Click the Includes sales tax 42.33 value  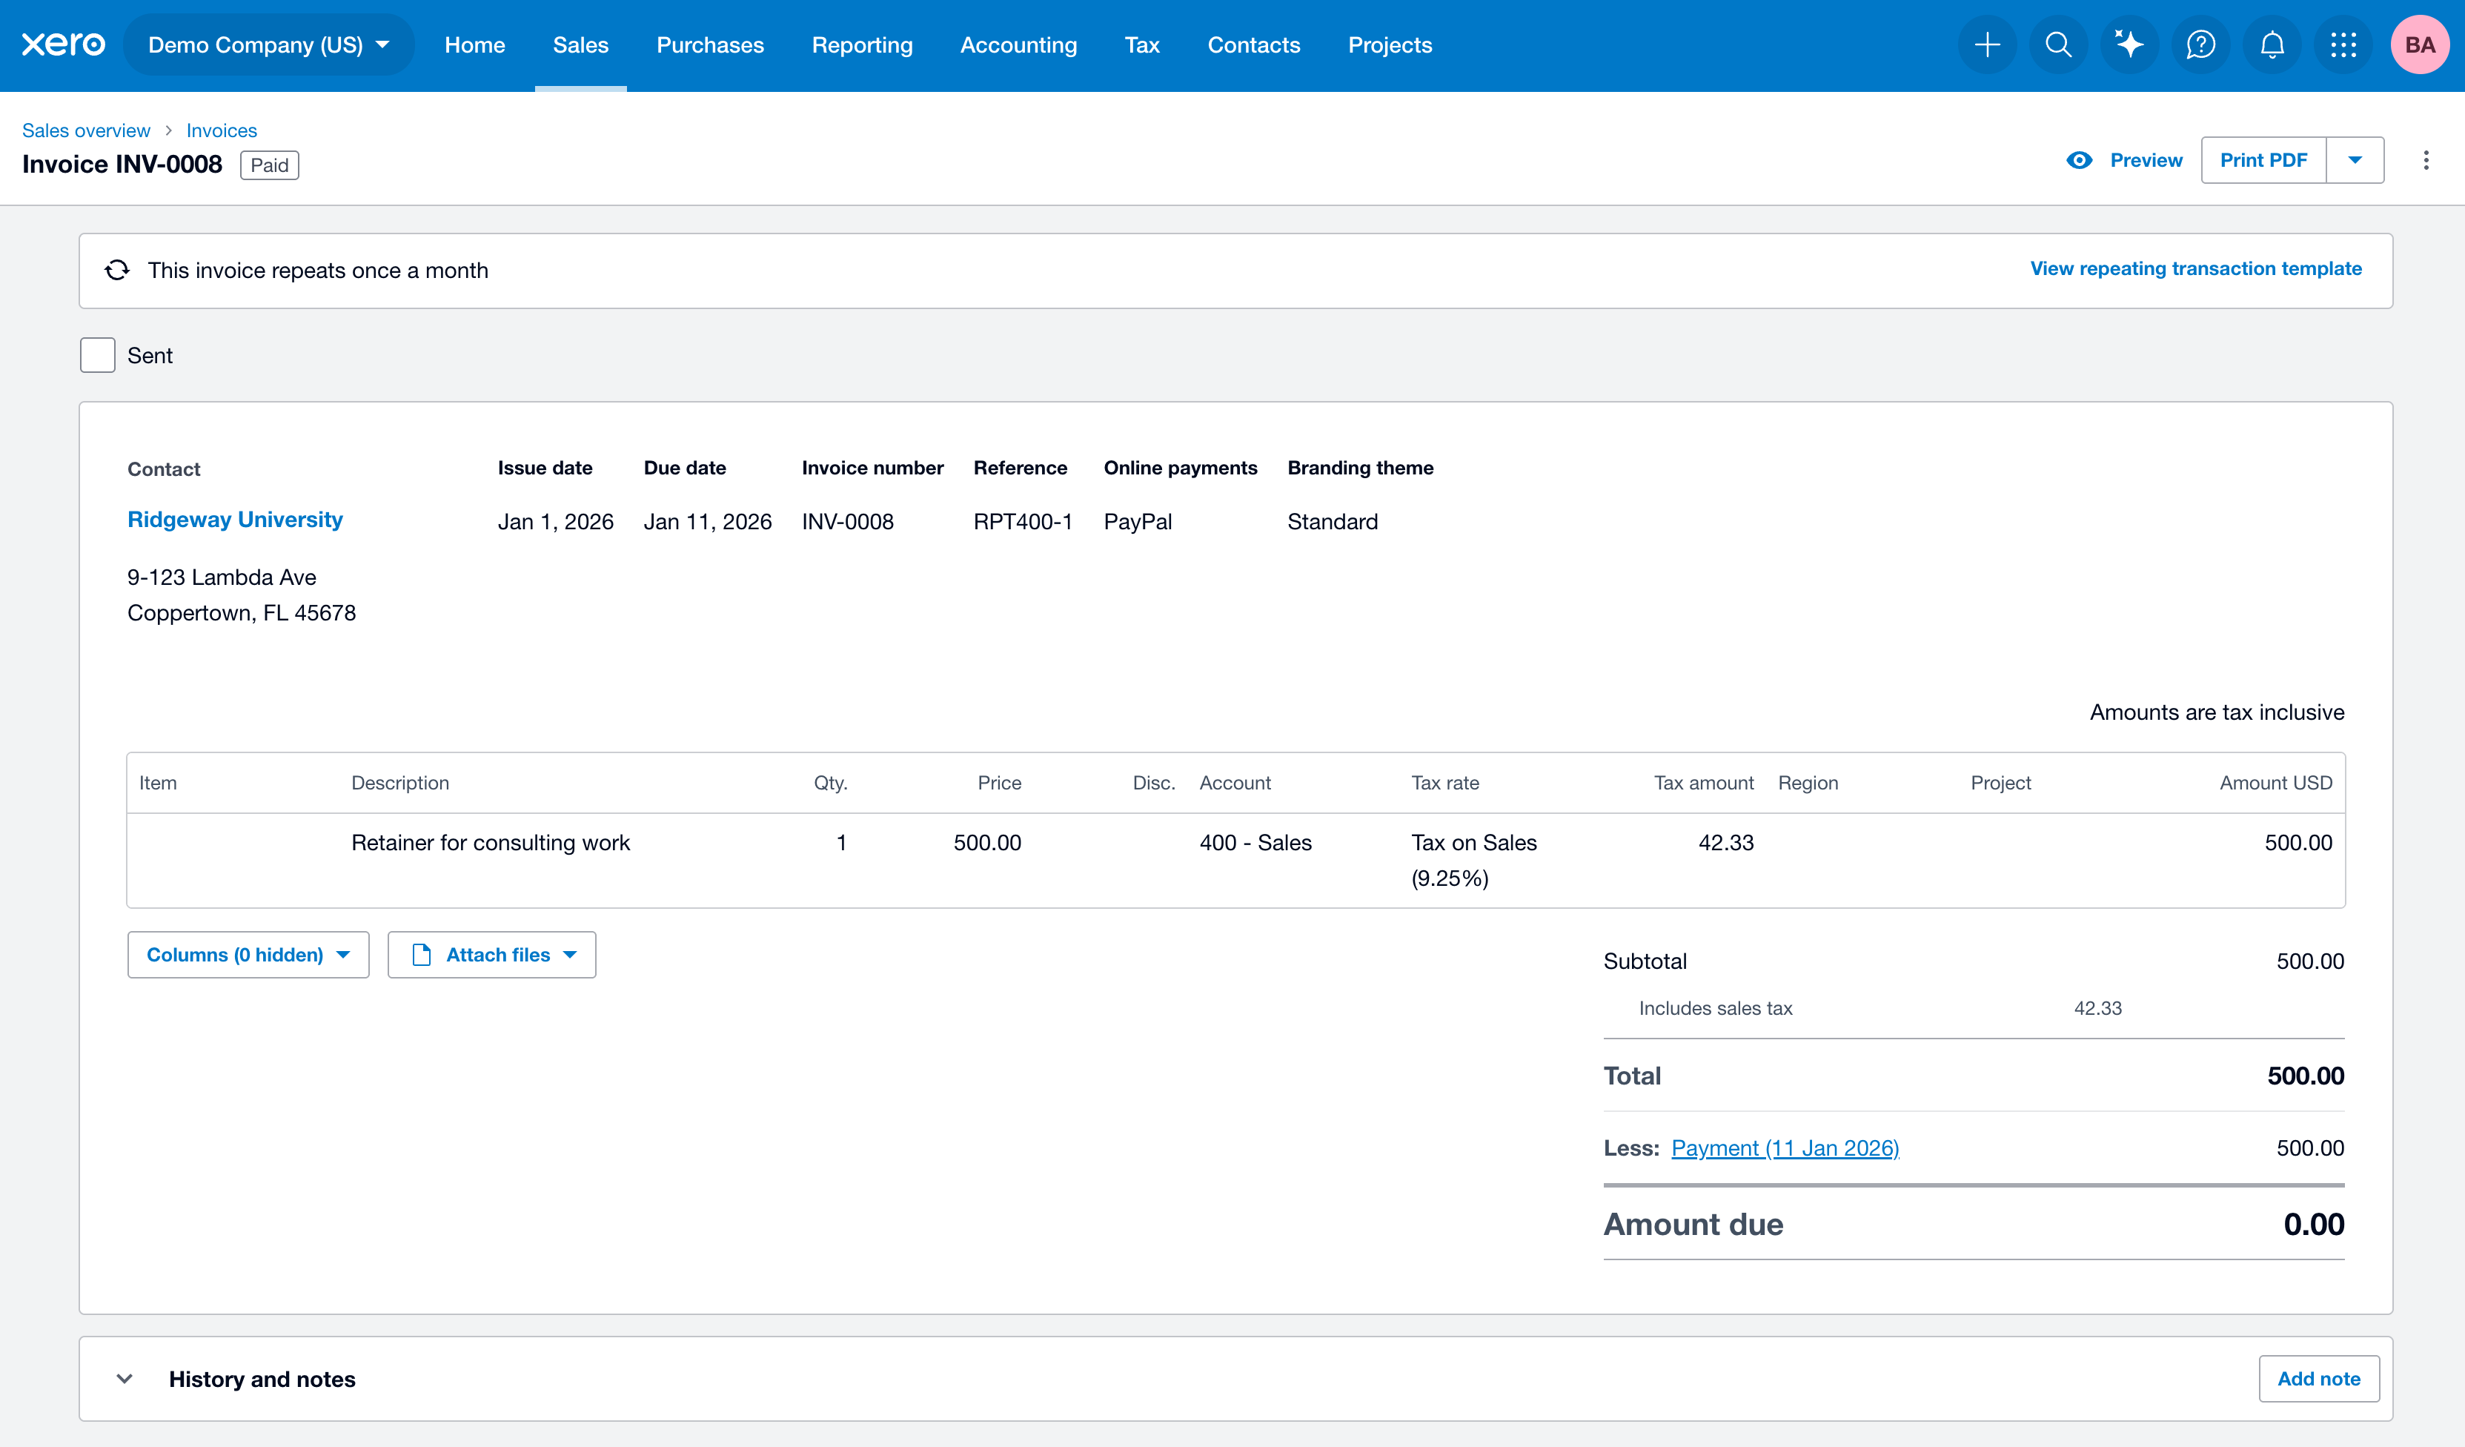pyautogui.click(x=2098, y=1009)
